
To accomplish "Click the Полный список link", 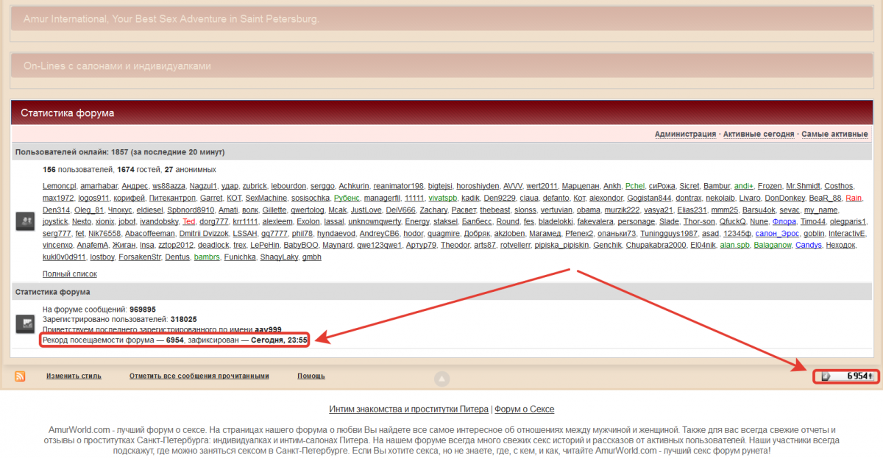I will pyautogui.click(x=69, y=274).
